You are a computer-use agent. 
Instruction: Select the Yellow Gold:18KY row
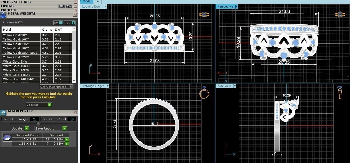click(37, 48)
